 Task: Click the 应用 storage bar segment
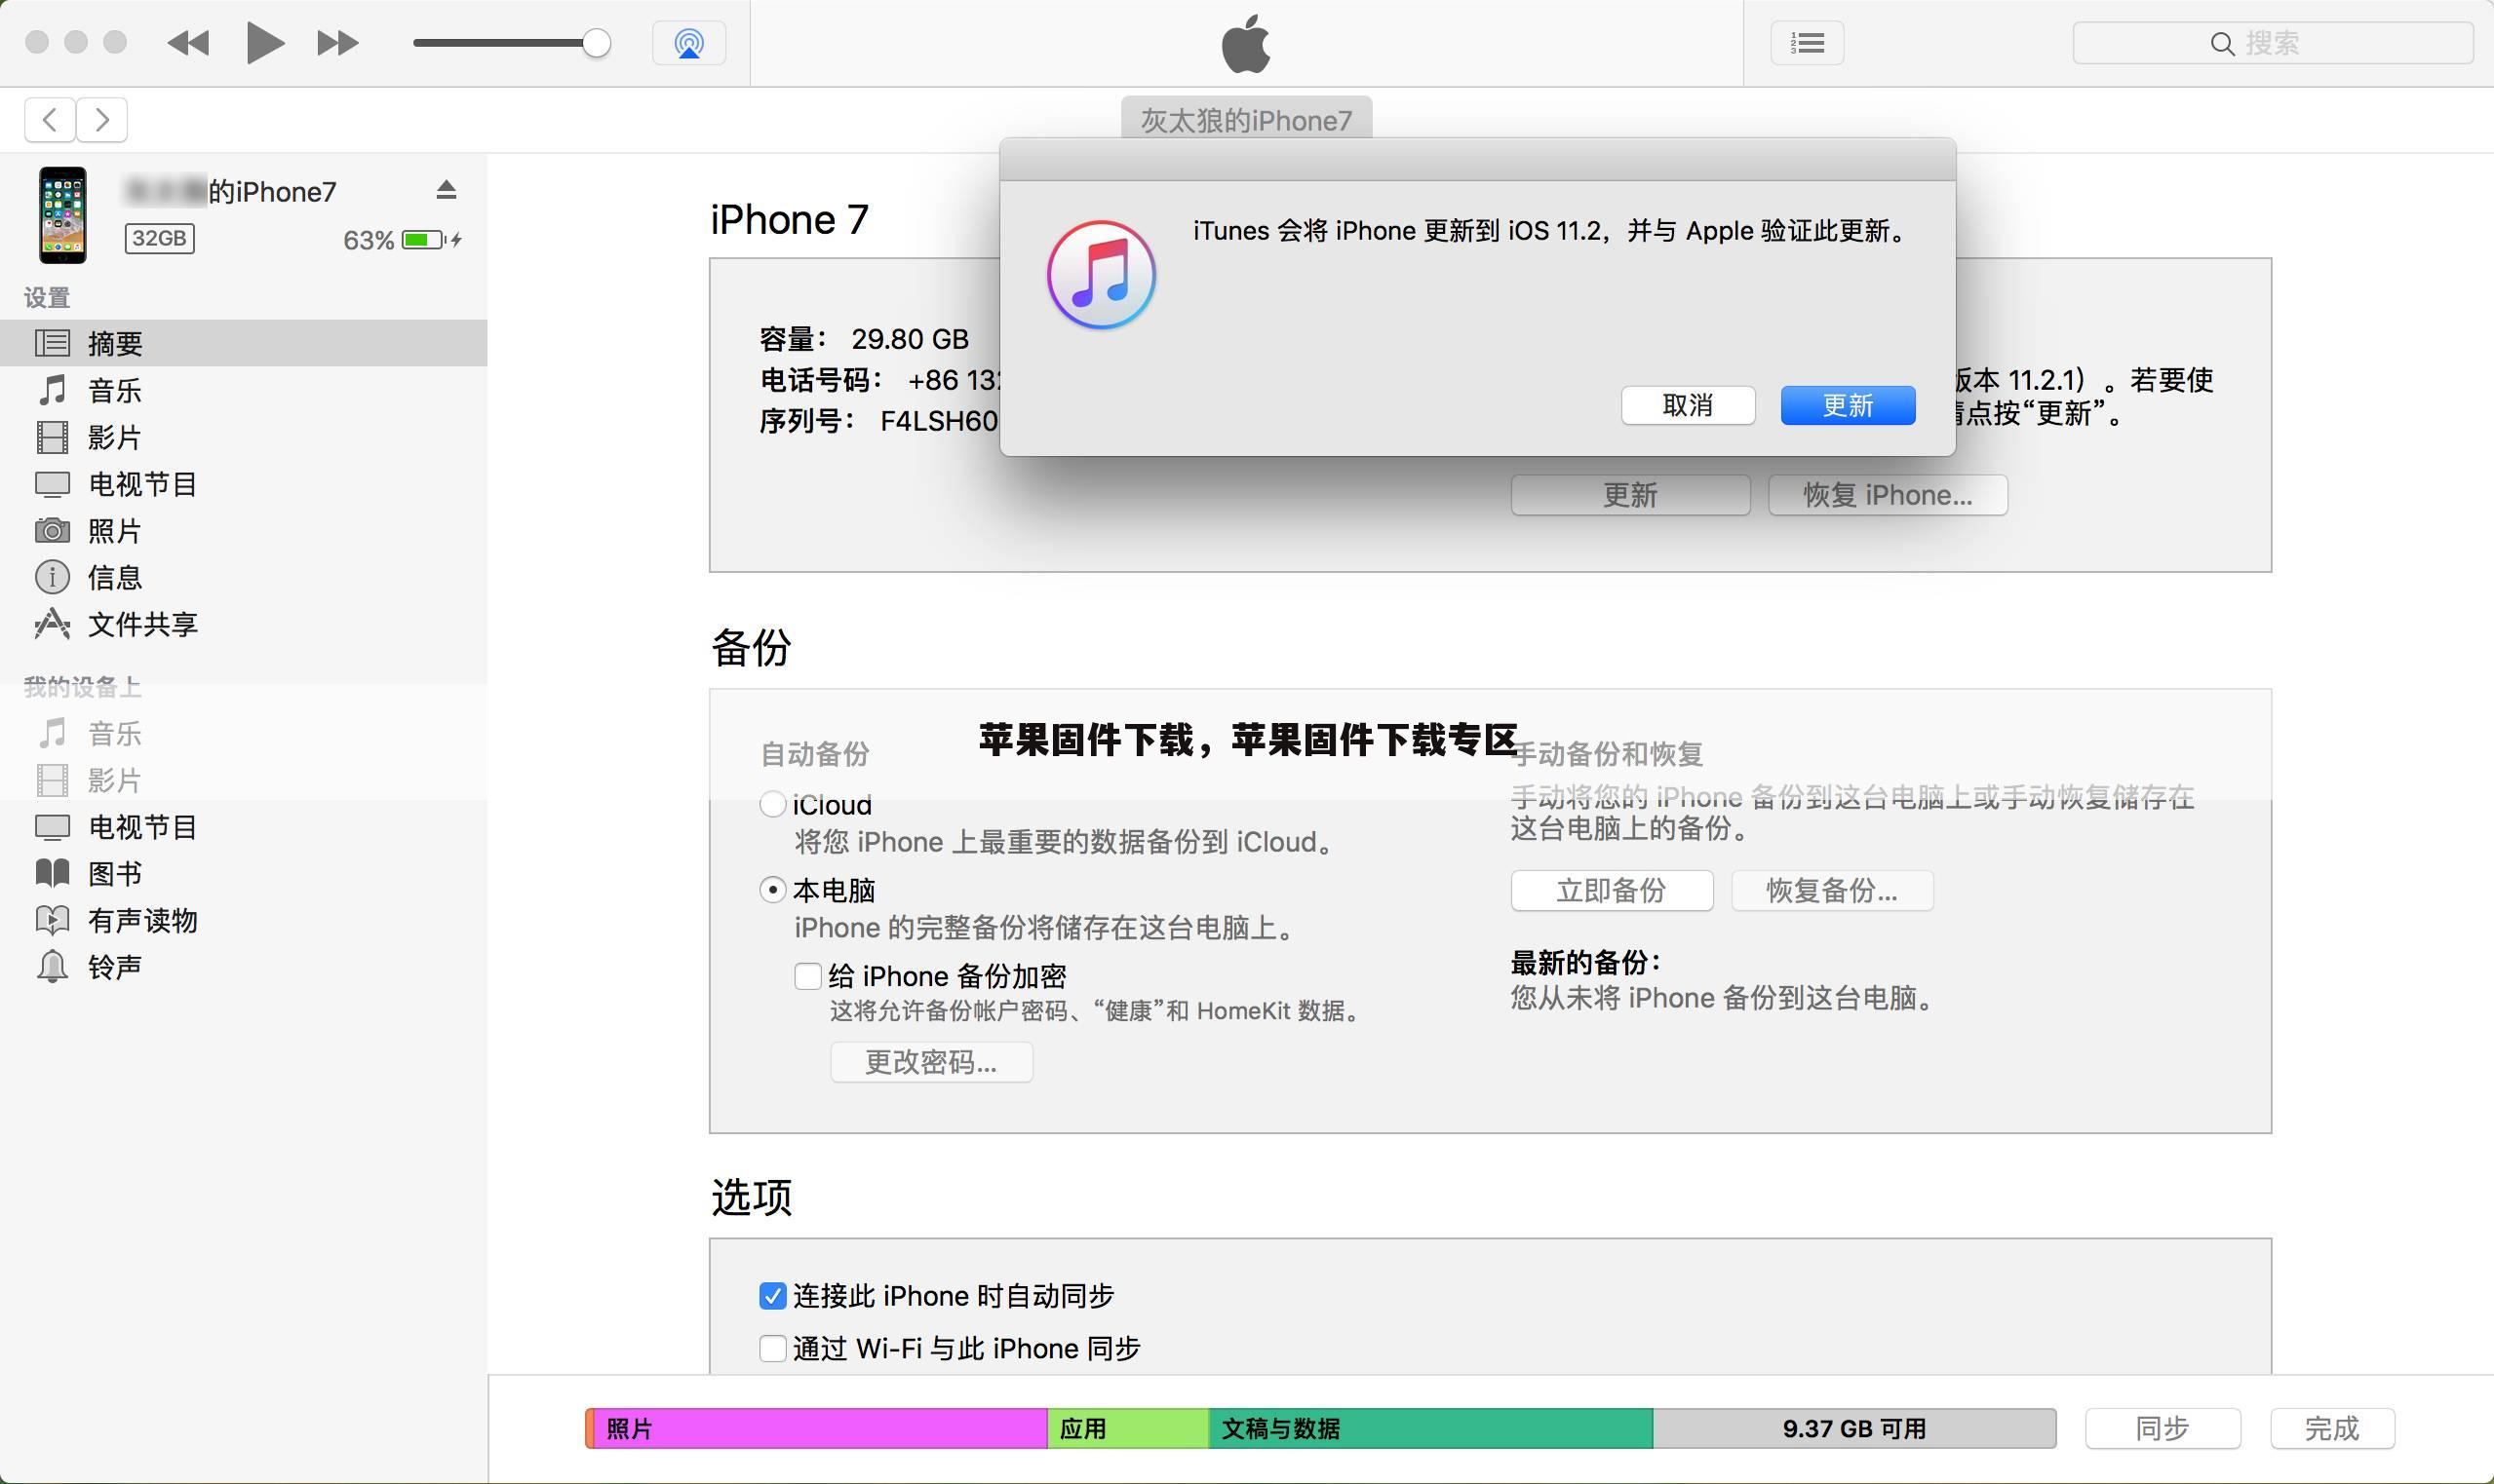tap(1127, 1428)
